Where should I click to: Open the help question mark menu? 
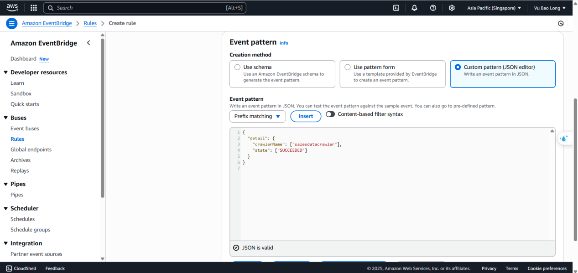click(x=433, y=8)
